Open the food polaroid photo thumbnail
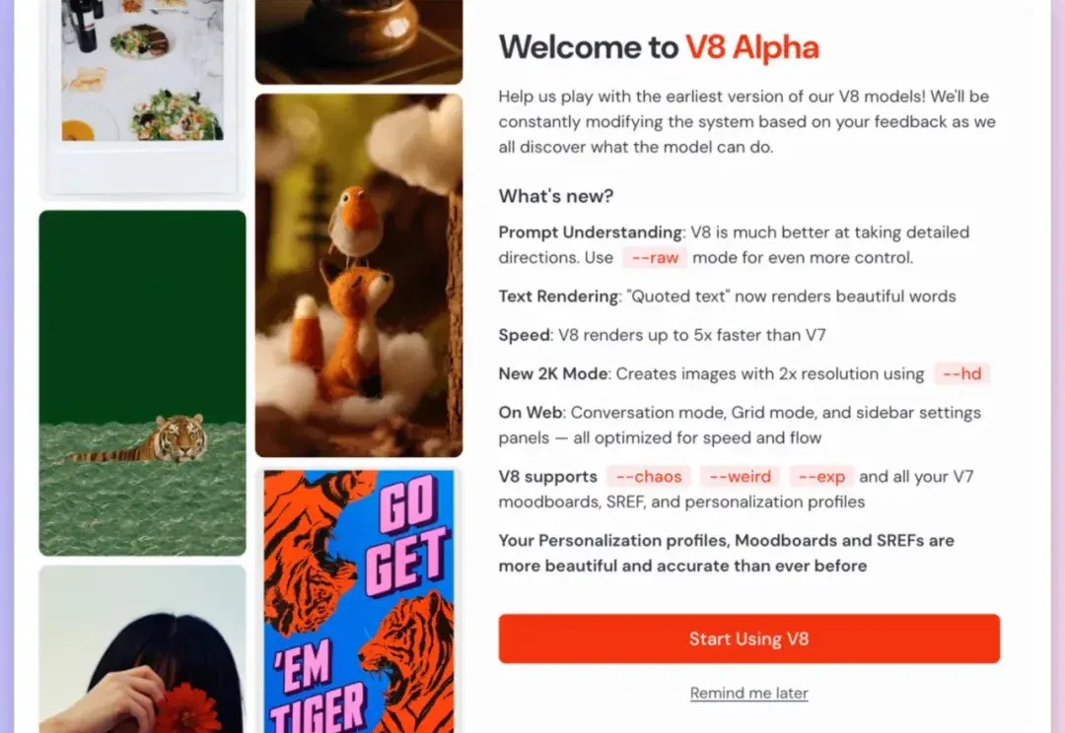This screenshot has height=733, width=1065. (142, 100)
